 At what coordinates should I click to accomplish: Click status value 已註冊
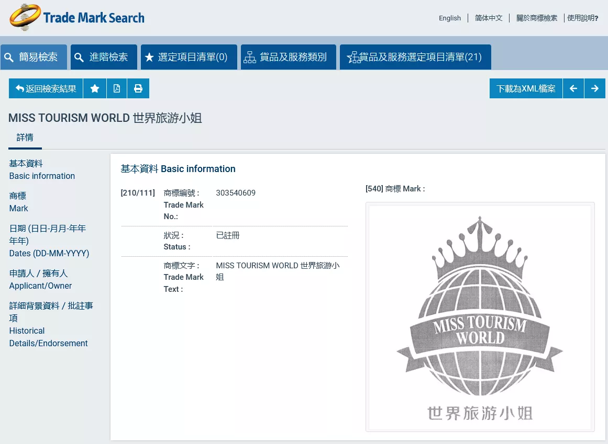[228, 235]
